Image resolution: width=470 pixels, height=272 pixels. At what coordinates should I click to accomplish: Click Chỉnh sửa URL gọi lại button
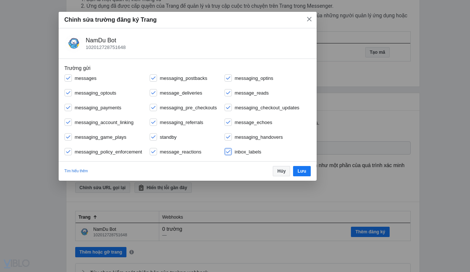click(x=102, y=188)
